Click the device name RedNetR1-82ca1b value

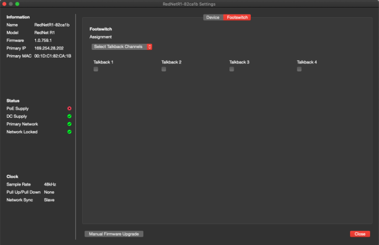coord(52,25)
